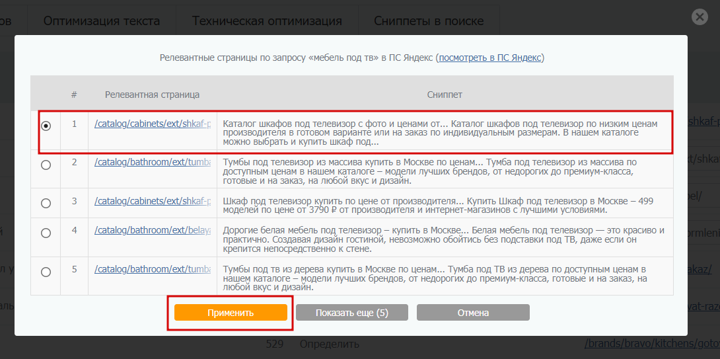Switch to Техническая оптимизация tab
The width and height of the screenshot is (720, 359).
(267, 20)
